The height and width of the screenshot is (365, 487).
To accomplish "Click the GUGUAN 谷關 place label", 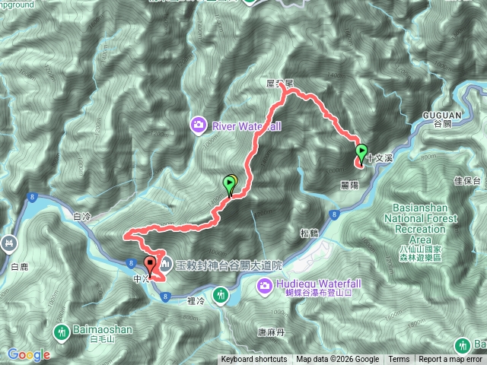I will point(442,119).
